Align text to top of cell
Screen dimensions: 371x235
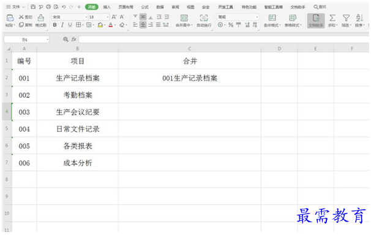[x=135, y=16]
